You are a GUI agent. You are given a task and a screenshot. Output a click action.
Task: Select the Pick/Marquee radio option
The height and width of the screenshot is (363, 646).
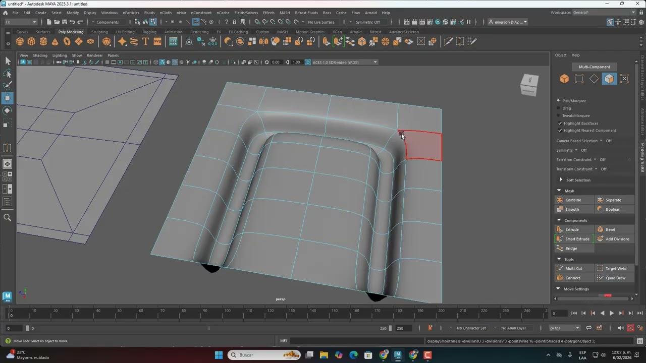click(558, 101)
